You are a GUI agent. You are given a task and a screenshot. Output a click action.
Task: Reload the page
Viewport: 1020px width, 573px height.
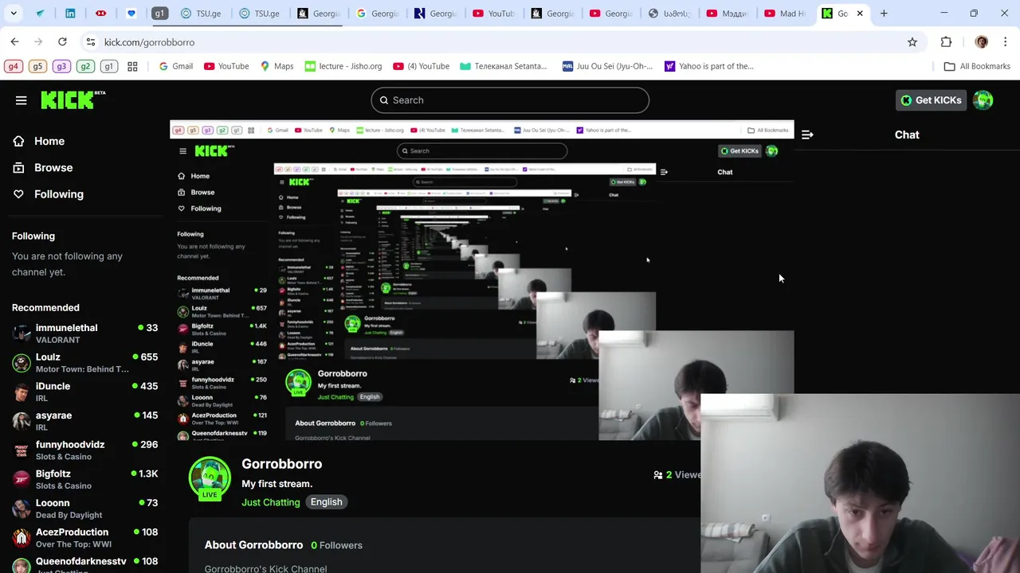click(62, 42)
